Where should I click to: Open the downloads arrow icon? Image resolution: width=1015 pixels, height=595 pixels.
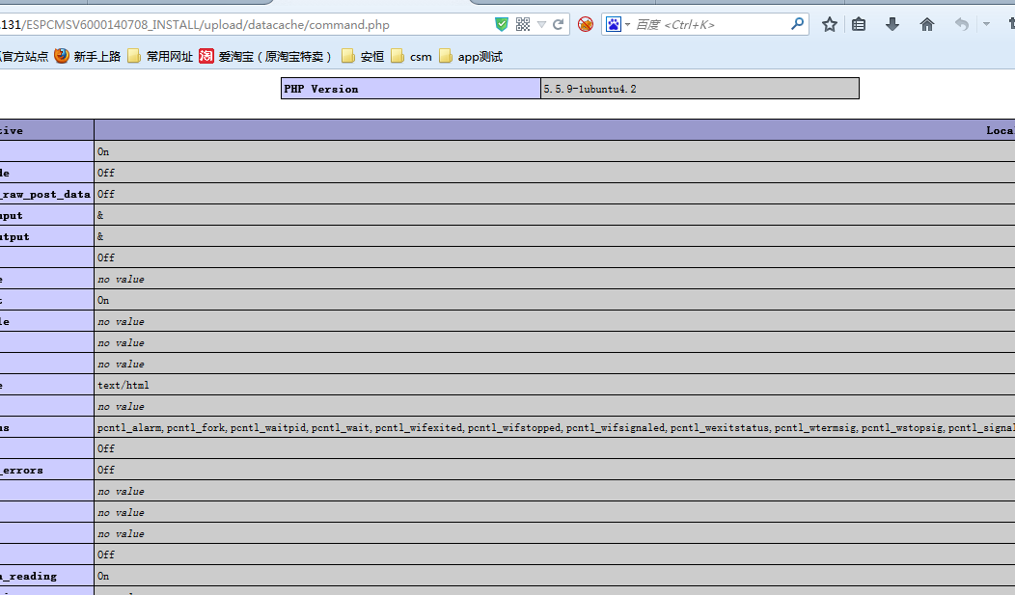pyautogui.click(x=892, y=24)
